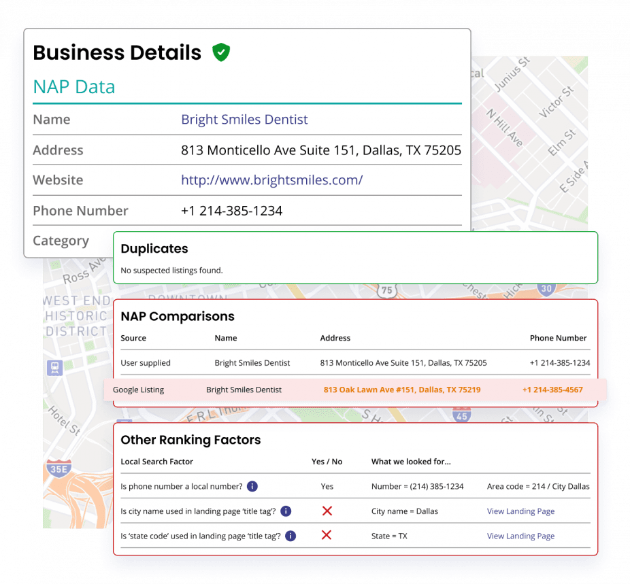Click West End Historic District map label

pyautogui.click(x=76, y=316)
